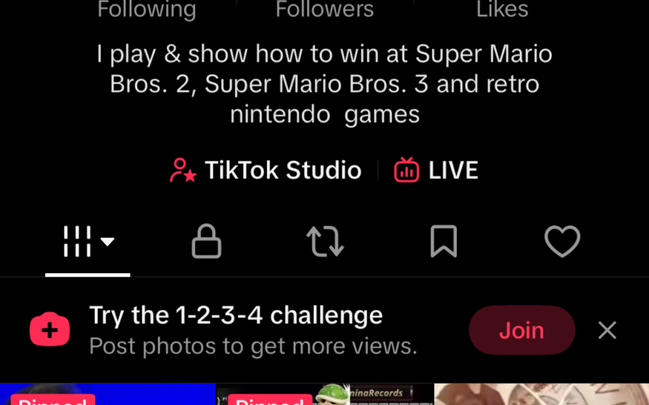Click the LIVE text label
649x405 pixels.
(453, 170)
